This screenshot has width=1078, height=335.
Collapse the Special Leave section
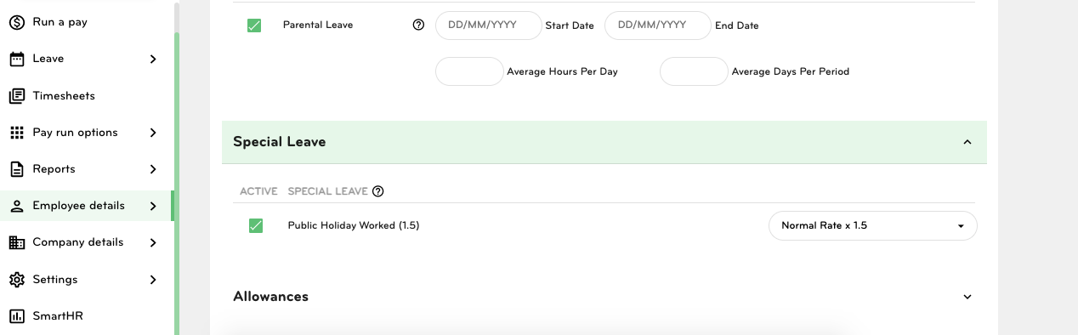pyautogui.click(x=967, y=142)
